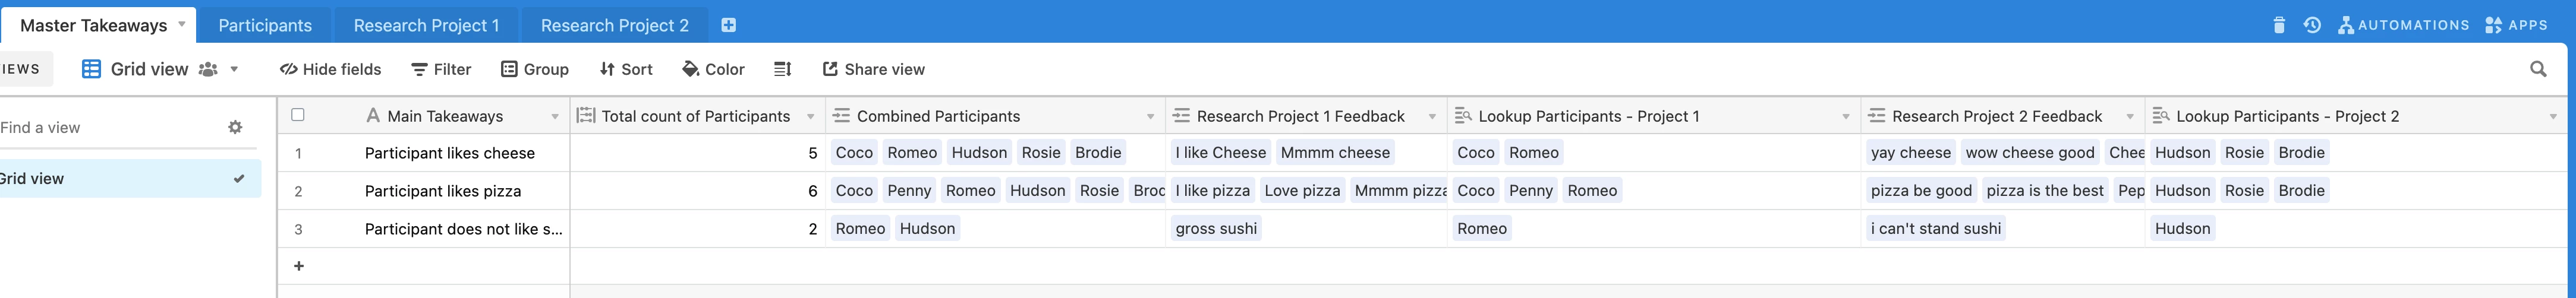2576x298 pixels.
Task: Open the trash icon in top bar
Action: (x=2279, y=25)
